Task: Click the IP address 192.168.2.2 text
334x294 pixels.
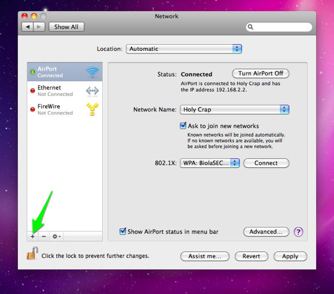Action: [x=231, y=90]
